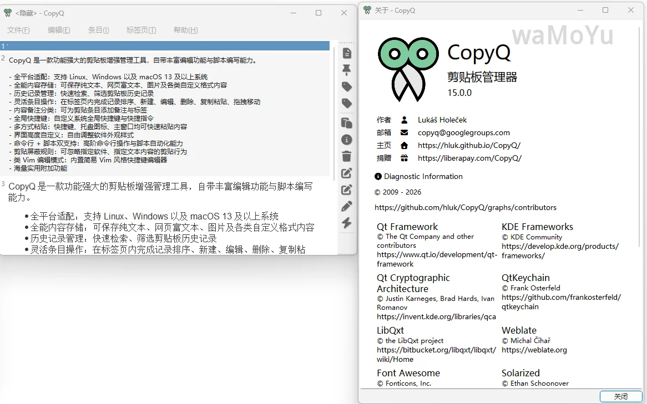Click the 关闭 button in About dialog
Screen dimensions: 647x404
[x=621, y=397]
